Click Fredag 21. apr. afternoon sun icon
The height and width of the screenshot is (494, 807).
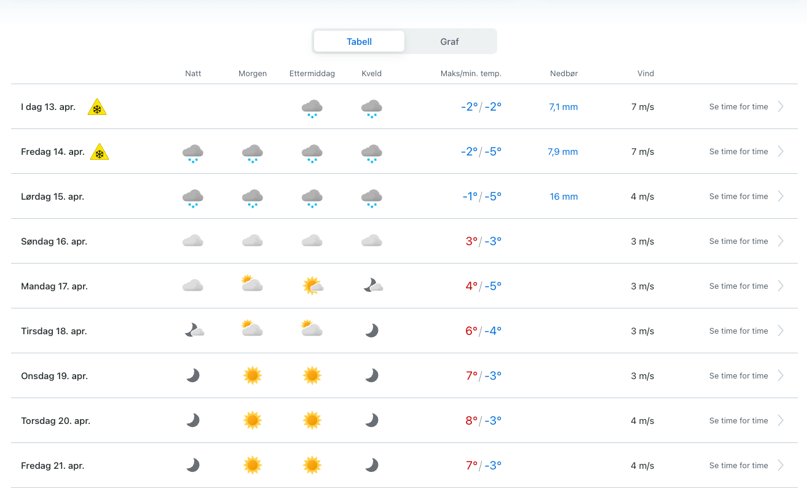pyautogui.click(x=312, y=465)
